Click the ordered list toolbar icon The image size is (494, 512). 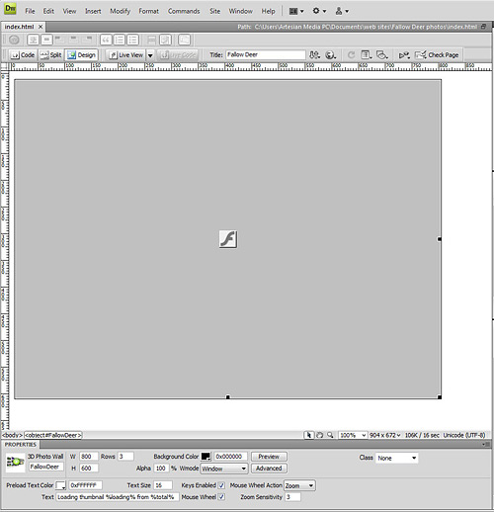click(120, 41)
